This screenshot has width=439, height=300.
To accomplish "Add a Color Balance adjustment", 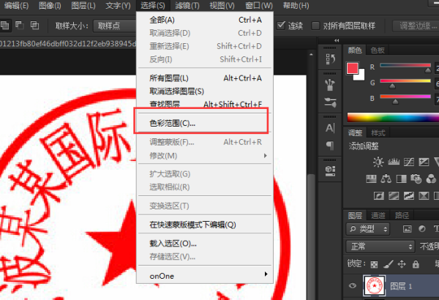I will pos(386,179).
